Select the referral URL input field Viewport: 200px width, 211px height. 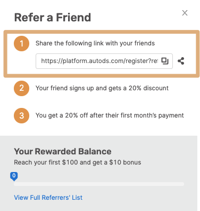tap(104, 61)
